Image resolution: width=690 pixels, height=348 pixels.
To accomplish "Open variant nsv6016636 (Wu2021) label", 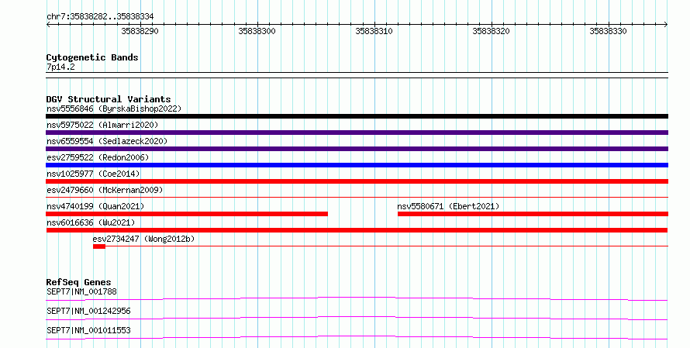I will click(x=91, y=222).
